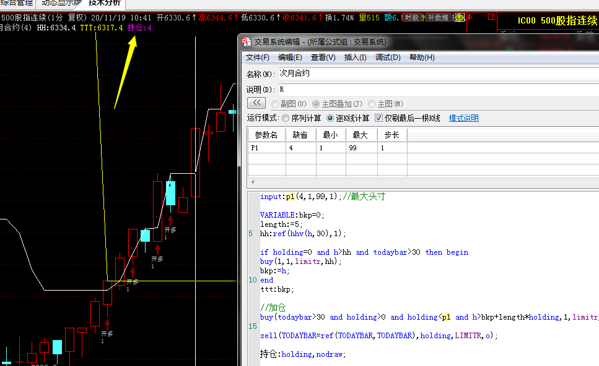Image resolution: width=599 pixels, height=366 pixels.
Task: Select the 主图叠加 radio option
Action: 337,104
